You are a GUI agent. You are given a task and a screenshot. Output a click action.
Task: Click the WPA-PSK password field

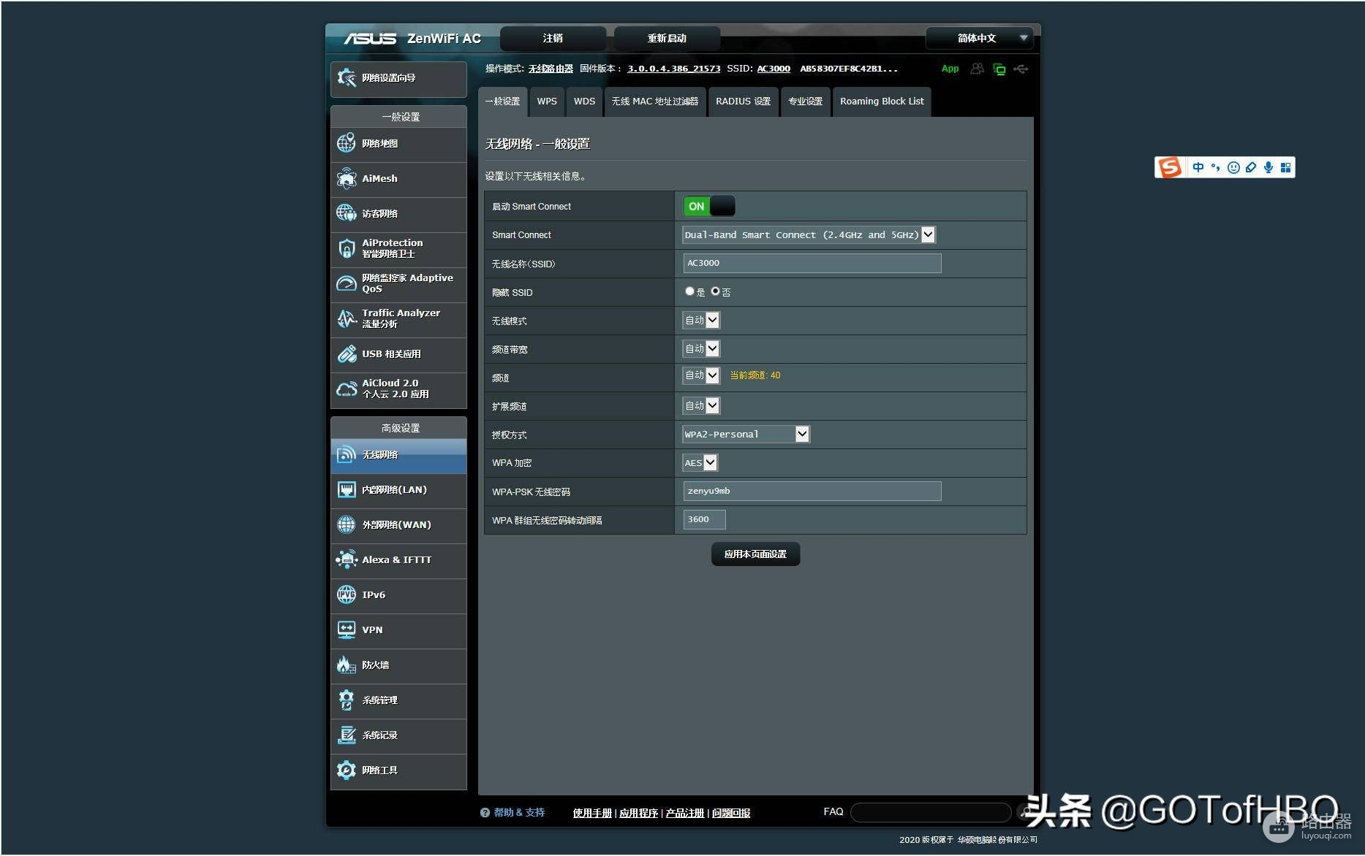coord(812,492)
